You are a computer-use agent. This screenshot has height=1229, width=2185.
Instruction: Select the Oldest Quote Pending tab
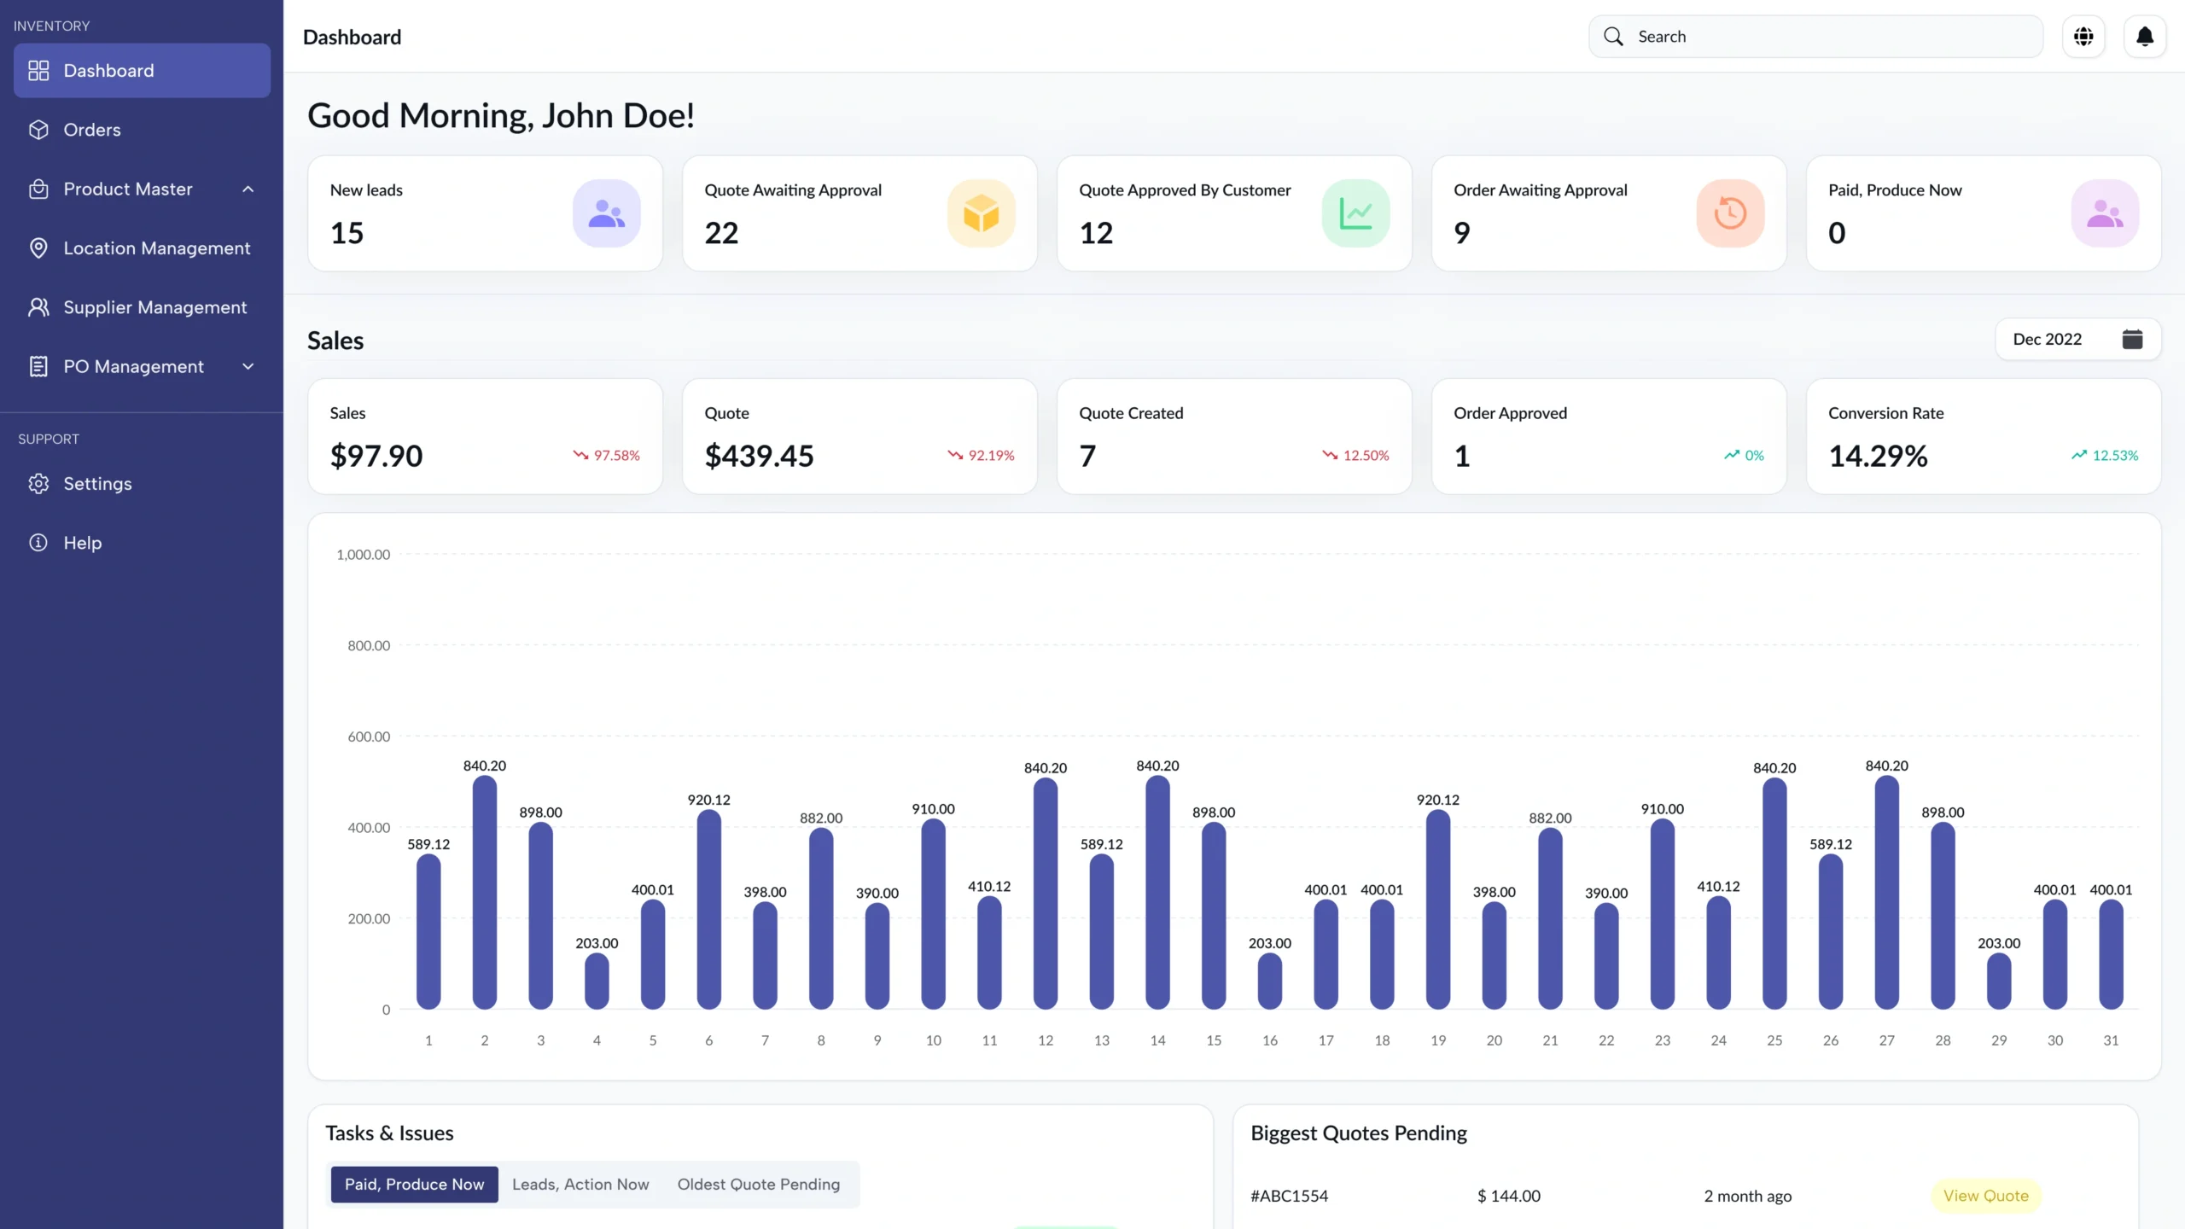point(758,1184)
